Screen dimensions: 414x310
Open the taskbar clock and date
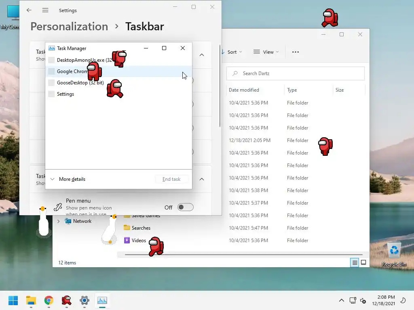[383, 300]
